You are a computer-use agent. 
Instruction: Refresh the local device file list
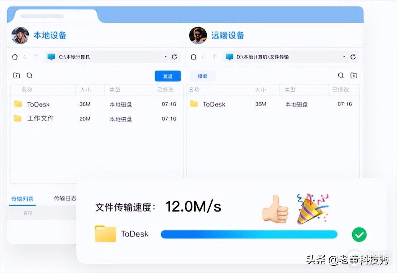(x=174, y=57)
